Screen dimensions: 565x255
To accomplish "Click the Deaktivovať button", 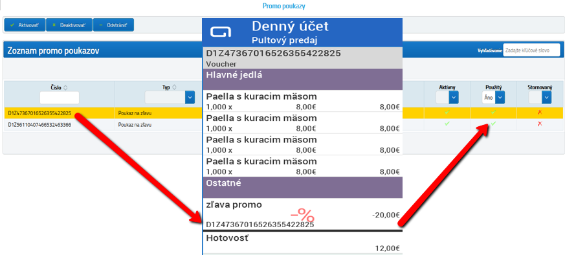I will pos(69,25).
